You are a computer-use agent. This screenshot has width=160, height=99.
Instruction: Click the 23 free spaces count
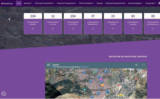tap(113, 16)
